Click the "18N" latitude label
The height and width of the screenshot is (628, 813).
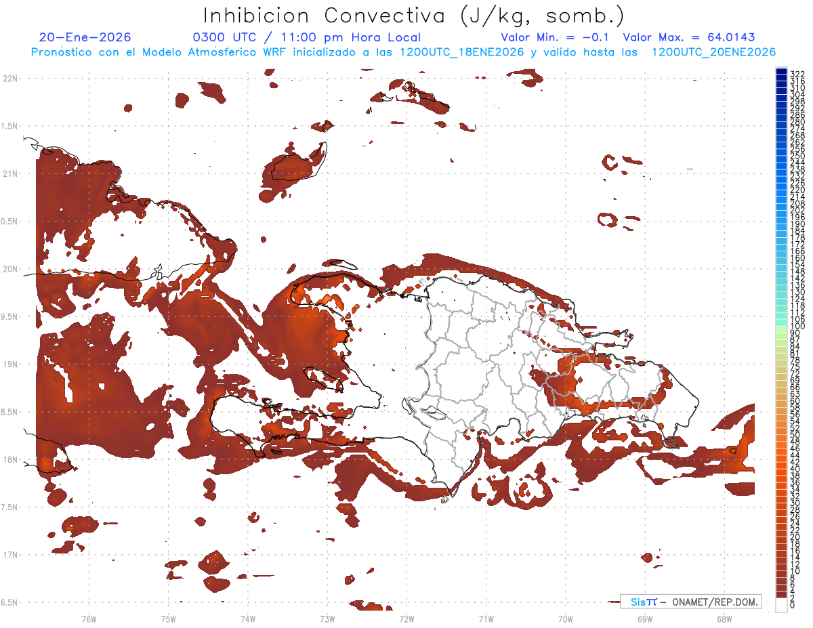[9, 459]
